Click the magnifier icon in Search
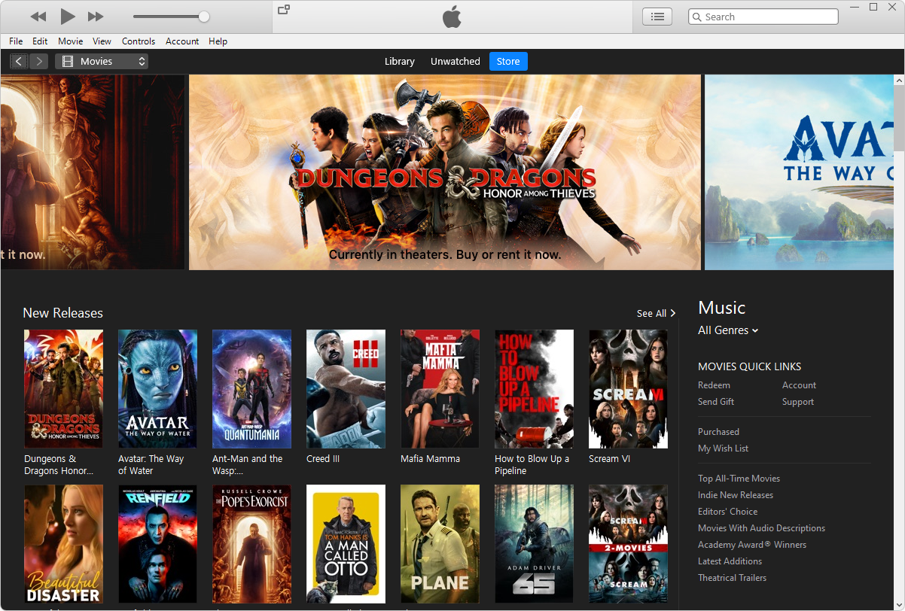The height and width of the screenshot is (611, 905). click(697, 17)
